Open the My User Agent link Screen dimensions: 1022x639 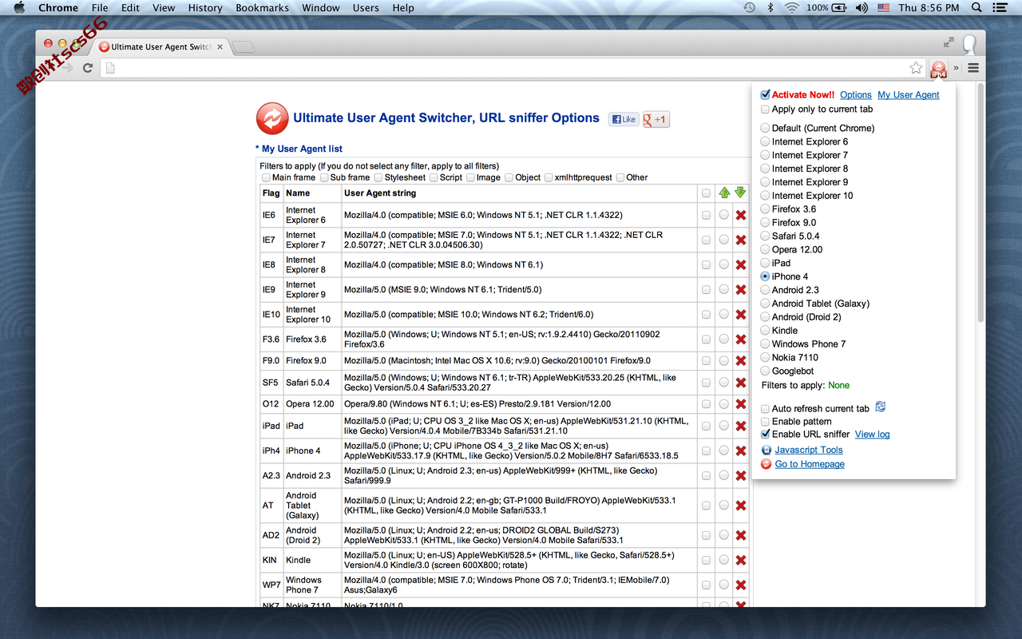[909, 95]
